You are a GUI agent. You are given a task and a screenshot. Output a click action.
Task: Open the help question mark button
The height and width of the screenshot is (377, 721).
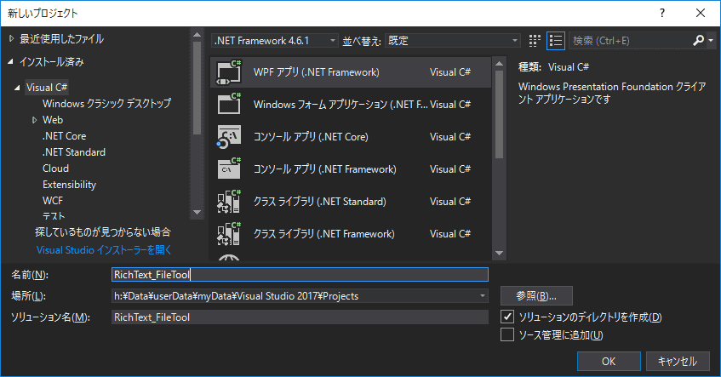(x=662, y=13)
